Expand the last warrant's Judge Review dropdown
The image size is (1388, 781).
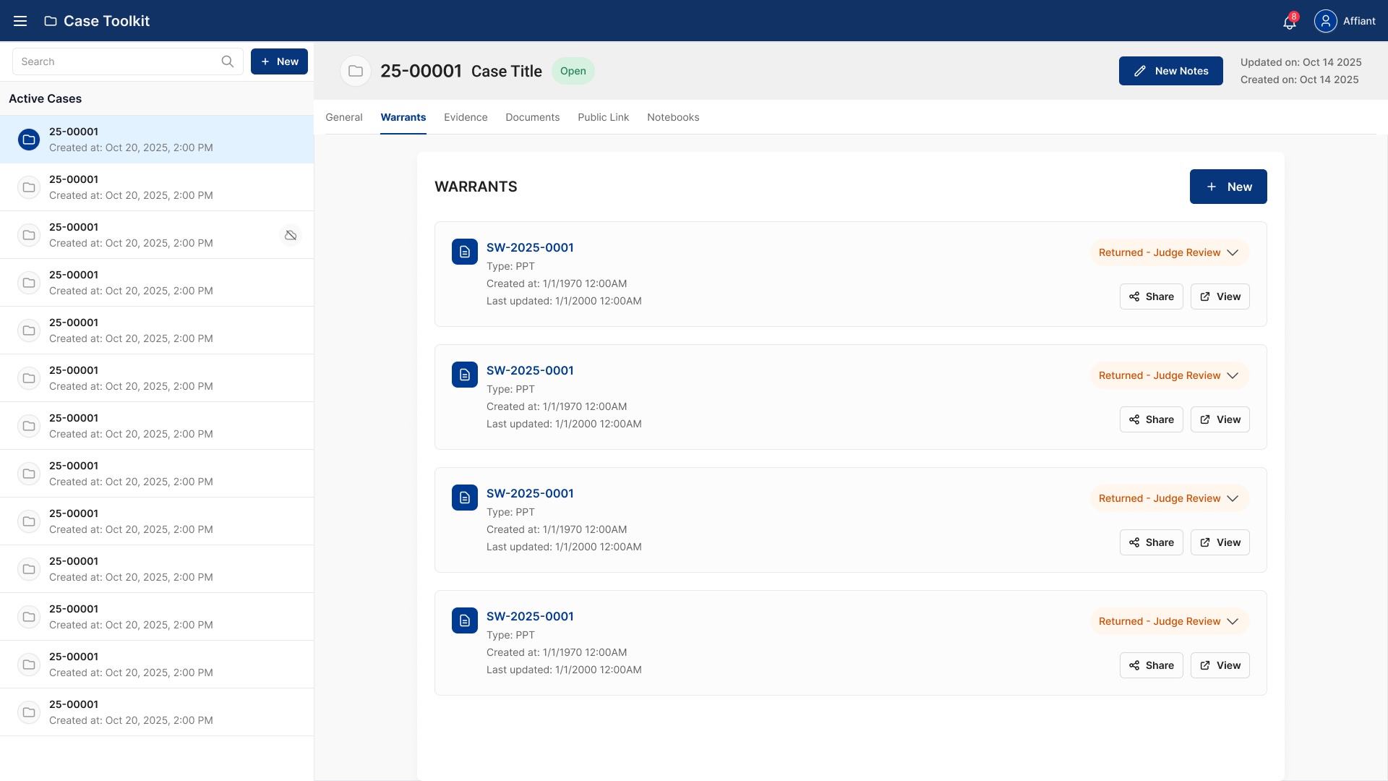click(1233, 621)
